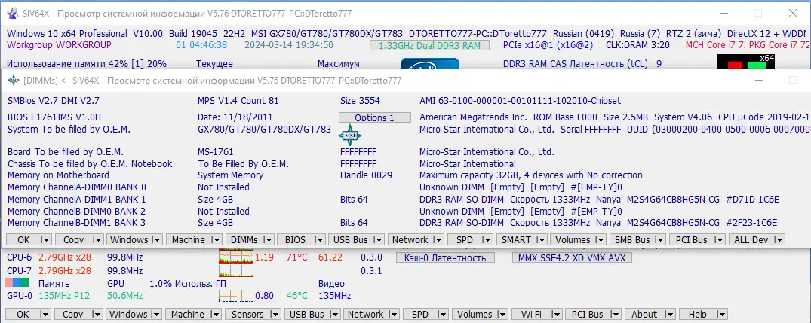The image size is (811, 323).
Task: Expand dropdown arrow beside BIOS button
Action: coord(321,240)
